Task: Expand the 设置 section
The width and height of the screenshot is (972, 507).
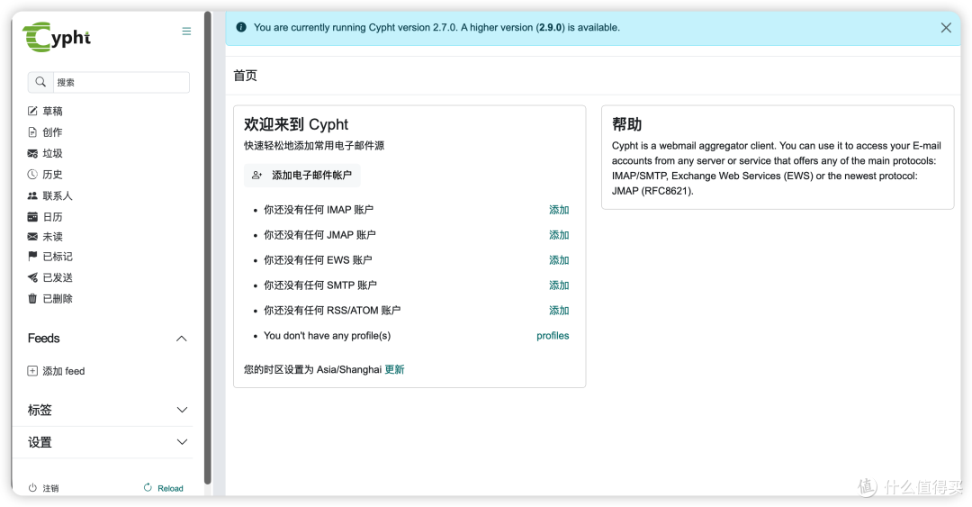Action: [x=182, y=442]
